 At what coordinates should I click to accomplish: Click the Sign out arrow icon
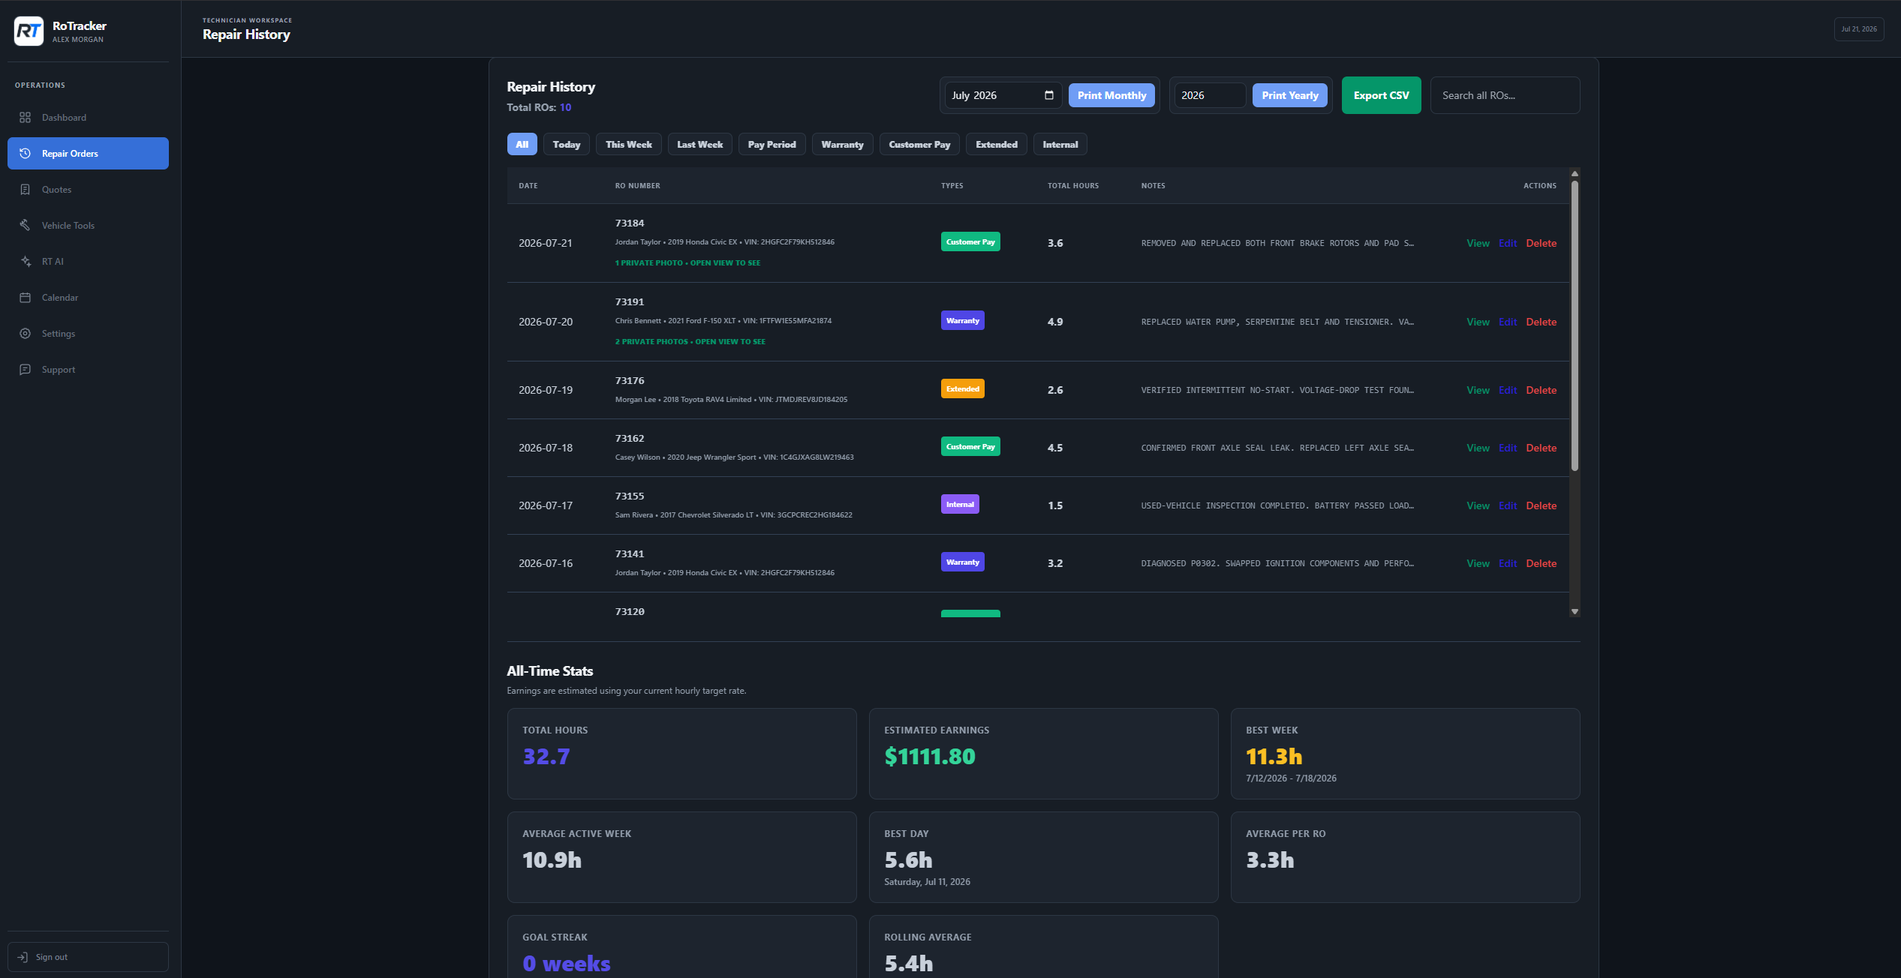tap(23, 957)
